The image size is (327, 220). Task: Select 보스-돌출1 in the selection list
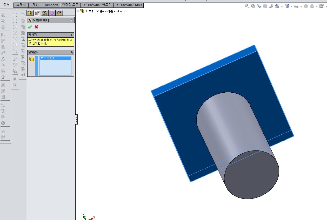[x=55, y=58]
